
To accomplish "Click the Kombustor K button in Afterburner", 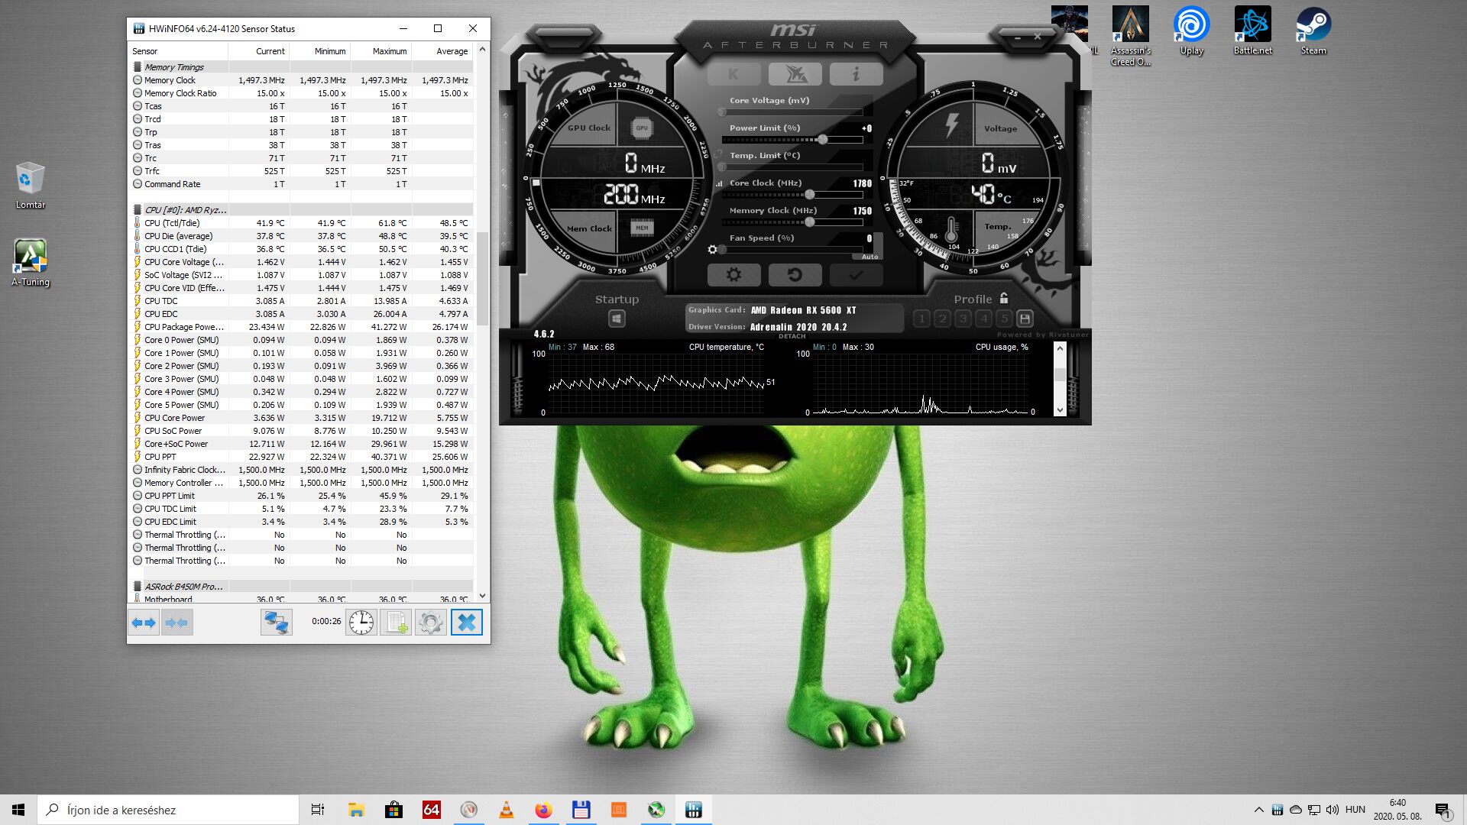I will tap(733, 74).
